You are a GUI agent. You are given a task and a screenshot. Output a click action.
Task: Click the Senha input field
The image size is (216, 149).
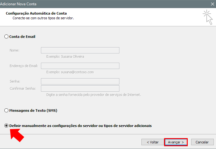click(80, 81)
